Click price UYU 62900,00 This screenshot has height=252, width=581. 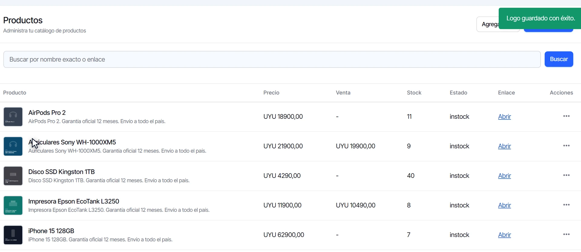pyautogui.click(x=284, y=235)
